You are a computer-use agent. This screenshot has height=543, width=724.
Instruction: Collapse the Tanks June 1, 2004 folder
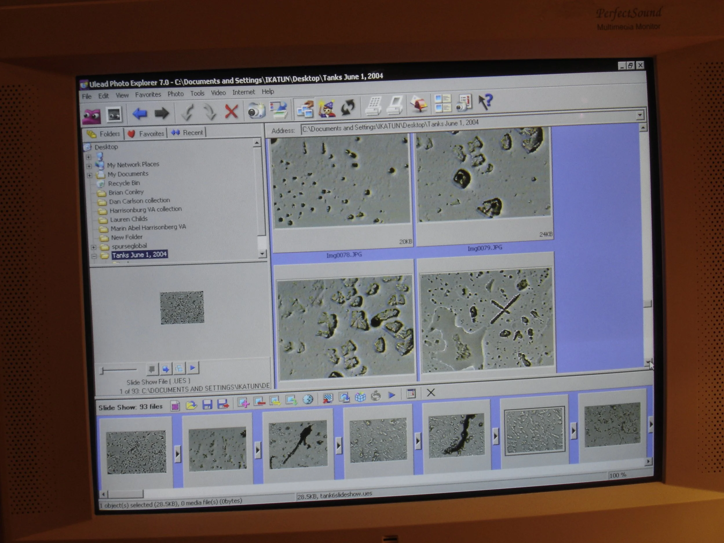tap(94, 256)
